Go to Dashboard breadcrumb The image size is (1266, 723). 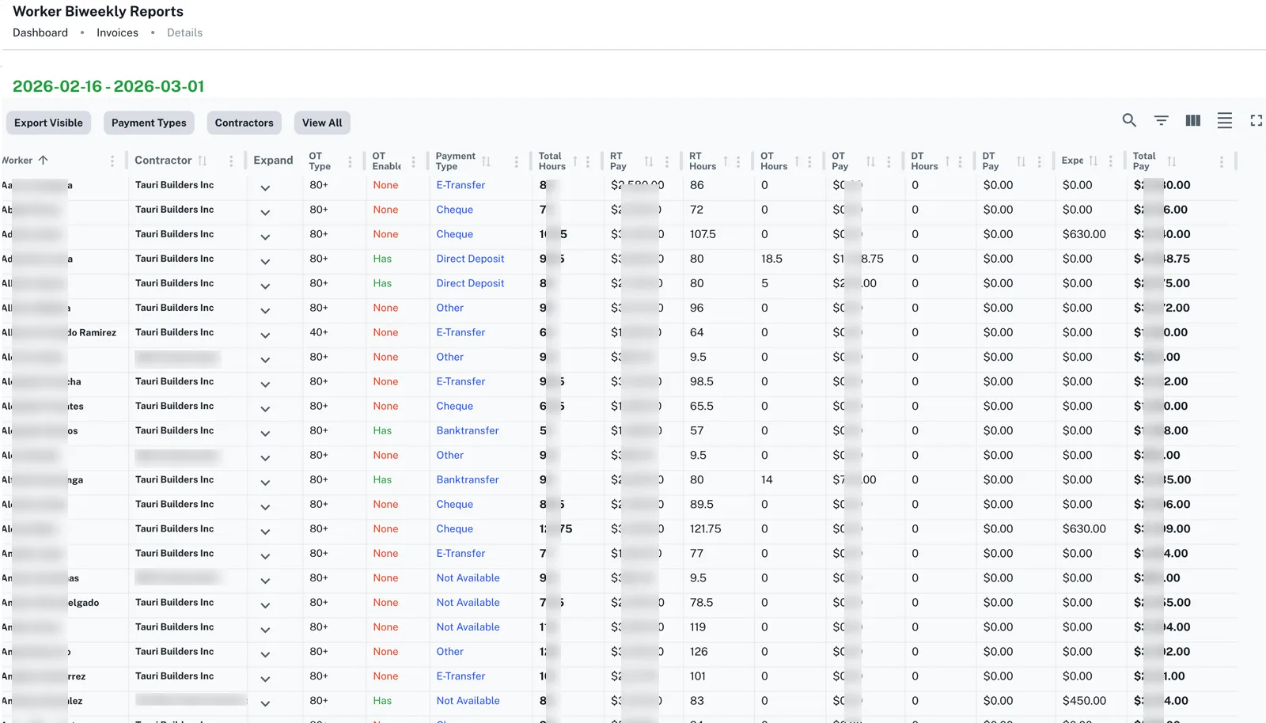[40, 32]
